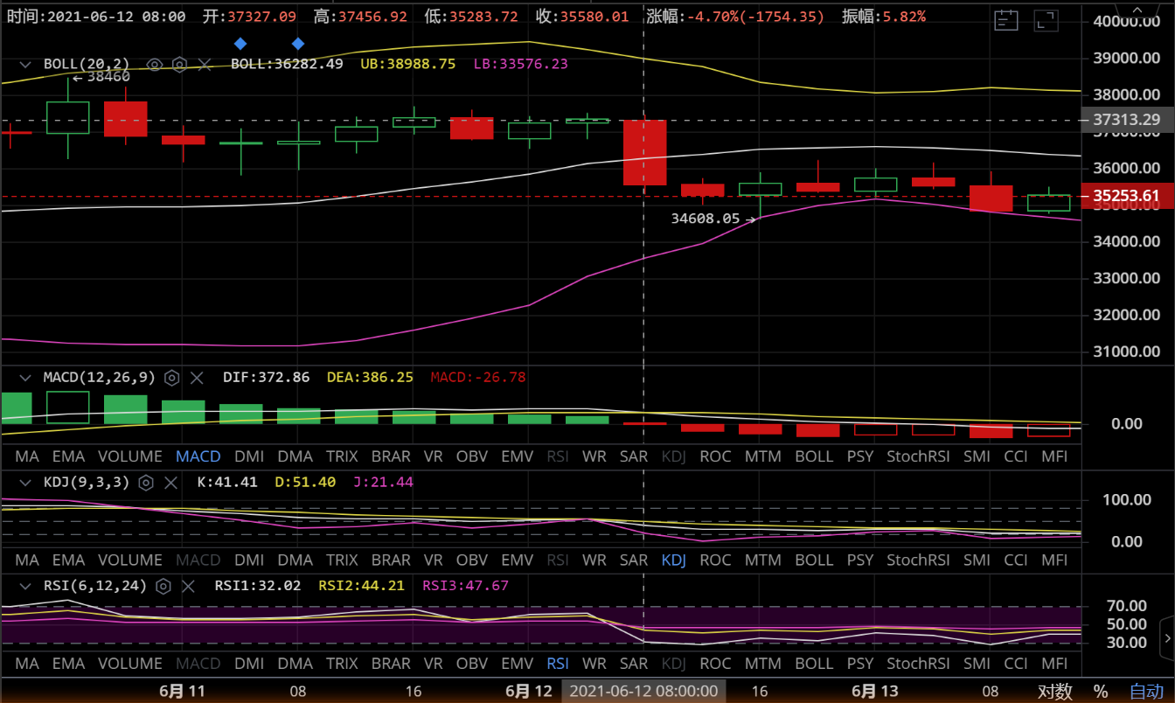Select VOLUME tab under the MACD pane
The height and width of the screenshot is (703, 1175).
coord(130,456)
